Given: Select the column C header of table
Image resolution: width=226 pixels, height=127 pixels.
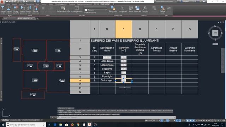Looking at the screenshot, I should pyautogui.click(x=124, y=29).
